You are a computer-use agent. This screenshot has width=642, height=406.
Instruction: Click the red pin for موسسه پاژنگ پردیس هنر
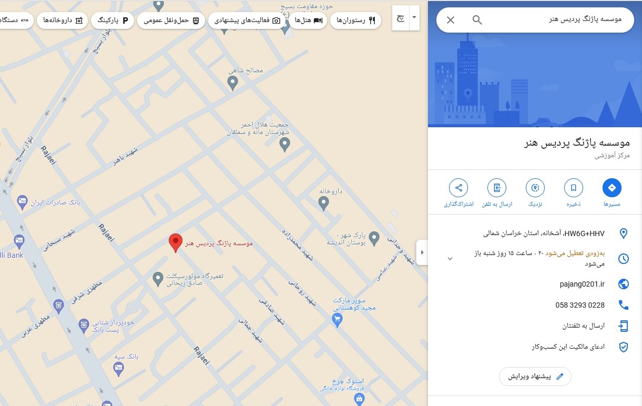coord(176,242)
